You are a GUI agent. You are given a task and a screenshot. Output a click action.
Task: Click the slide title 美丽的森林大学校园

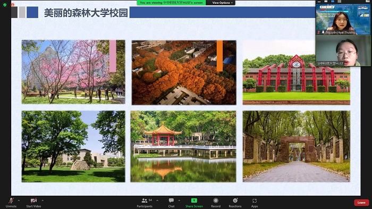[x=86, y=13]
